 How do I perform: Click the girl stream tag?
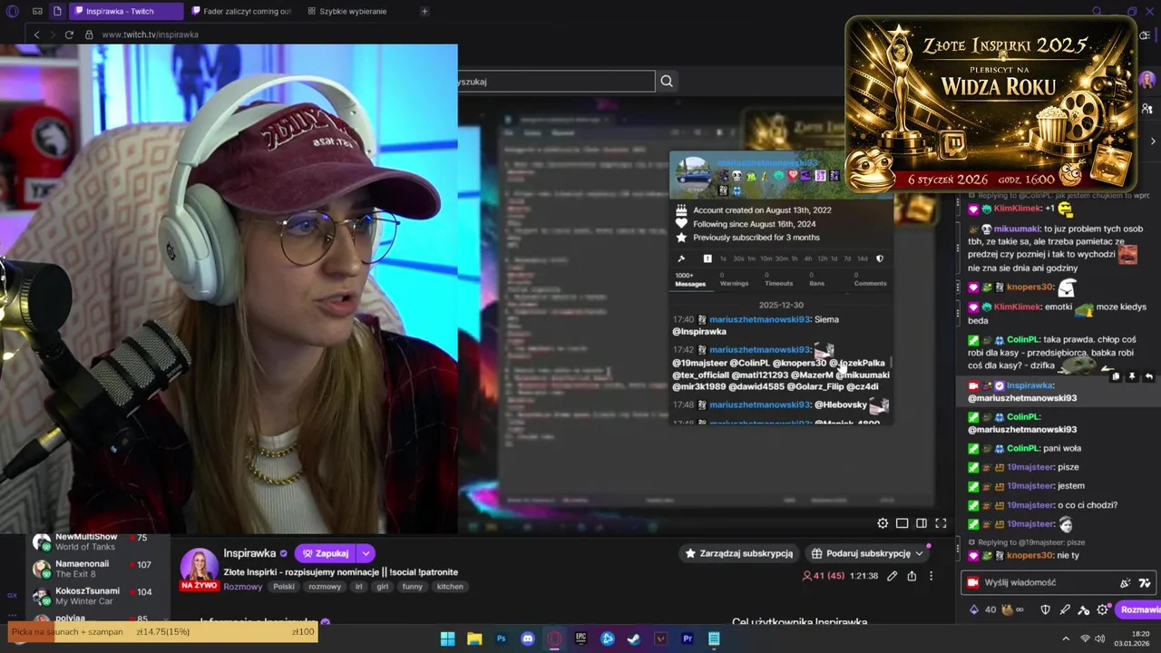[382, 587]
